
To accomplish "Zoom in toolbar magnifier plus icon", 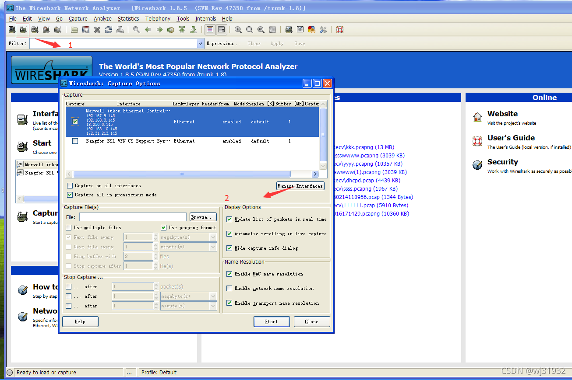I will 238,30.
